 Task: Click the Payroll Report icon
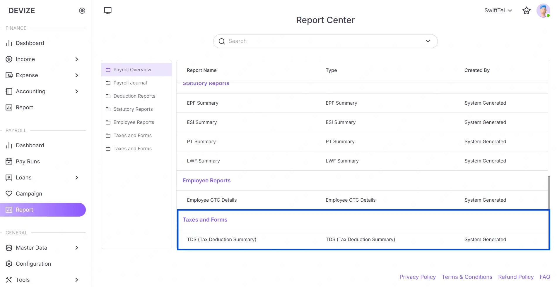tap(9, 210)
